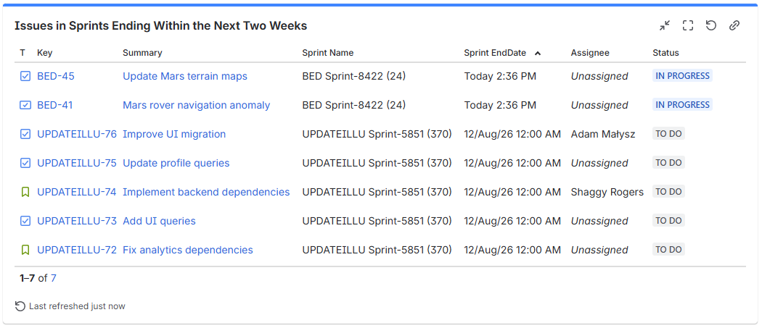Sort by the Sprint Name column header
This screenshot has width=762, height=328.
327,53
